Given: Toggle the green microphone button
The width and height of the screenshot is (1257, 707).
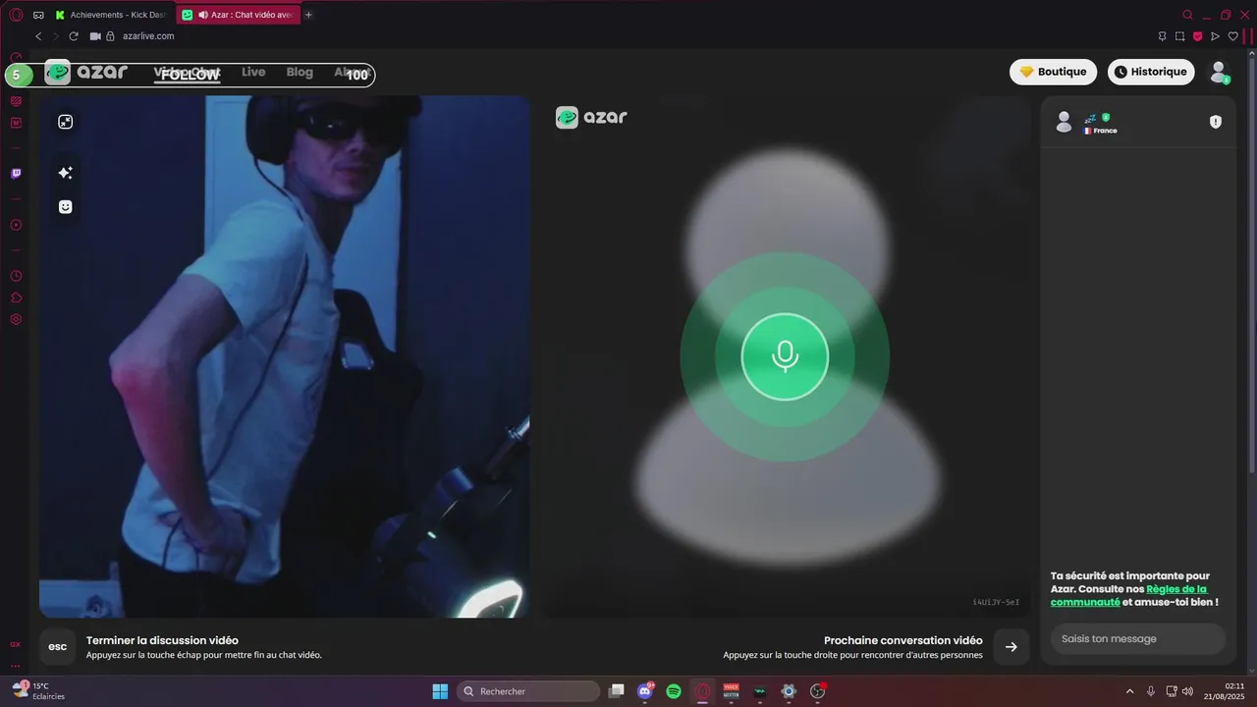Looking at the screenshot, I should click(785, 356).
